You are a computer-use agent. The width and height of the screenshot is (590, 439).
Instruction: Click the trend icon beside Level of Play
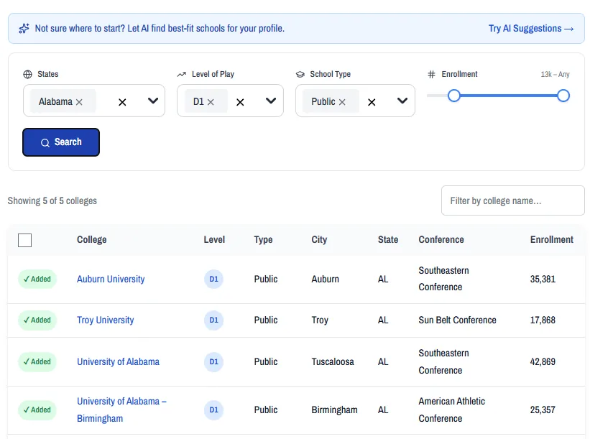(182, 74)
